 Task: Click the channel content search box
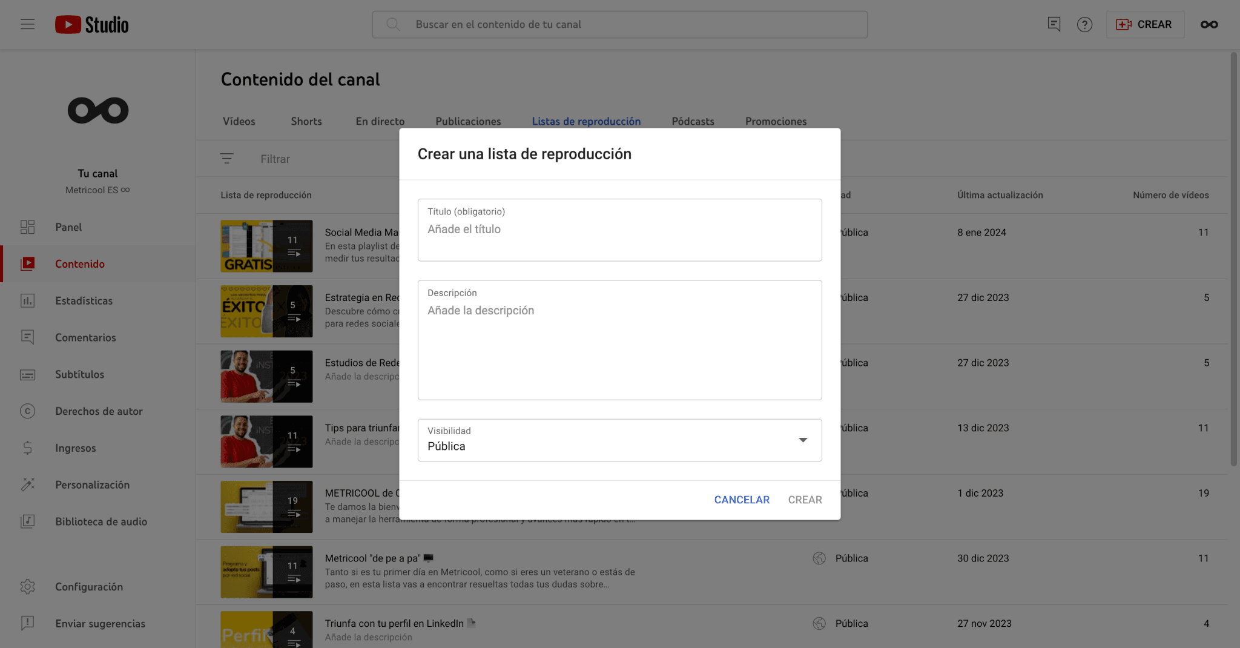[x=619, y=24]
